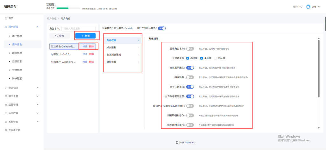The height and width of the screenshot is (150, 326).
Task: Toggle 允许展示团队 switch
Action: click(190, 68)
